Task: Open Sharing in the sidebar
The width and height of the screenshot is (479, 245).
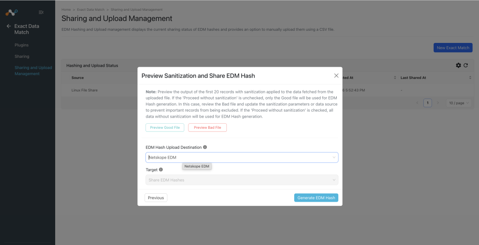Action: click(x=22, y=56)
